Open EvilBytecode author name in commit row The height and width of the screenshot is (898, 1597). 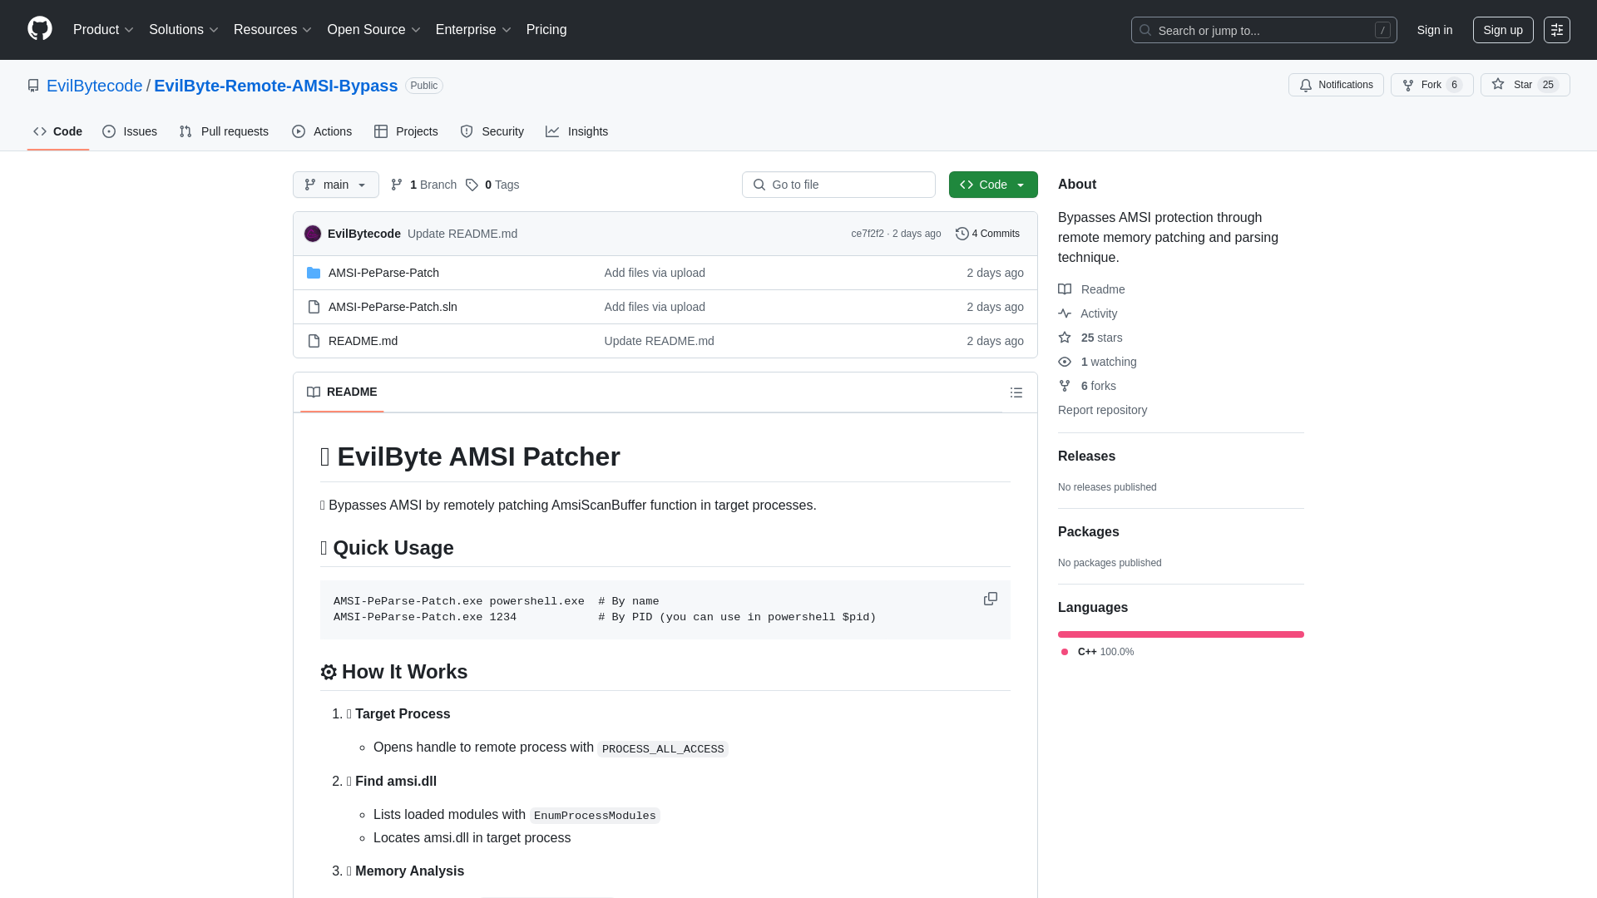coord(364,234)
